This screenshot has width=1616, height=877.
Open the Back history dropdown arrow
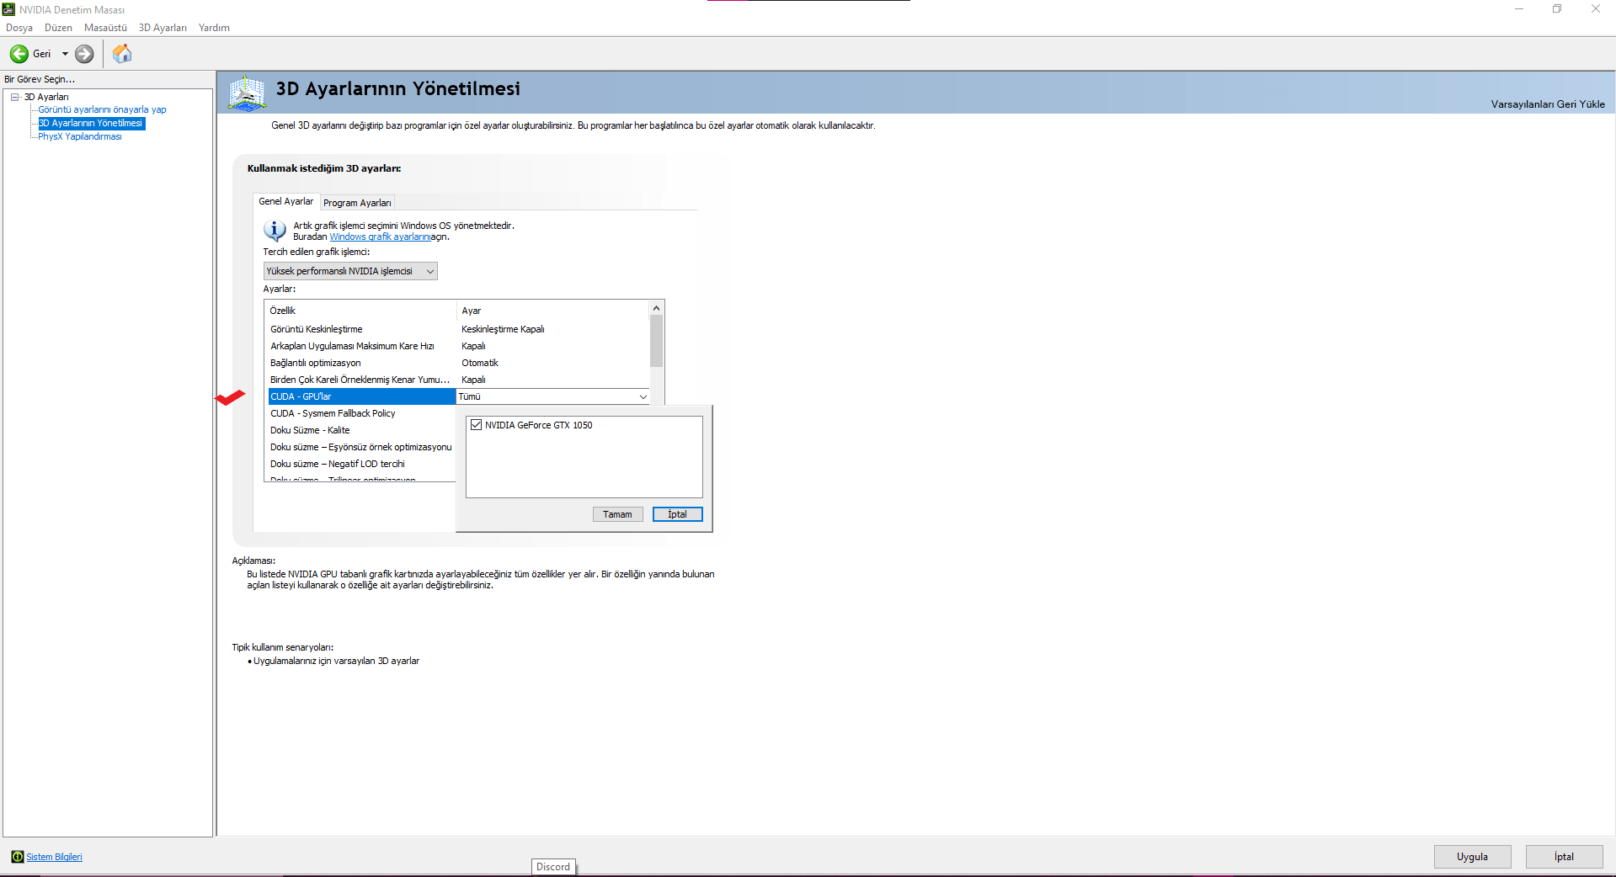[x=65, y=54]
